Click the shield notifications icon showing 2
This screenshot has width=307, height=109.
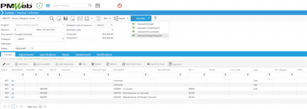(x=40, y=5)
